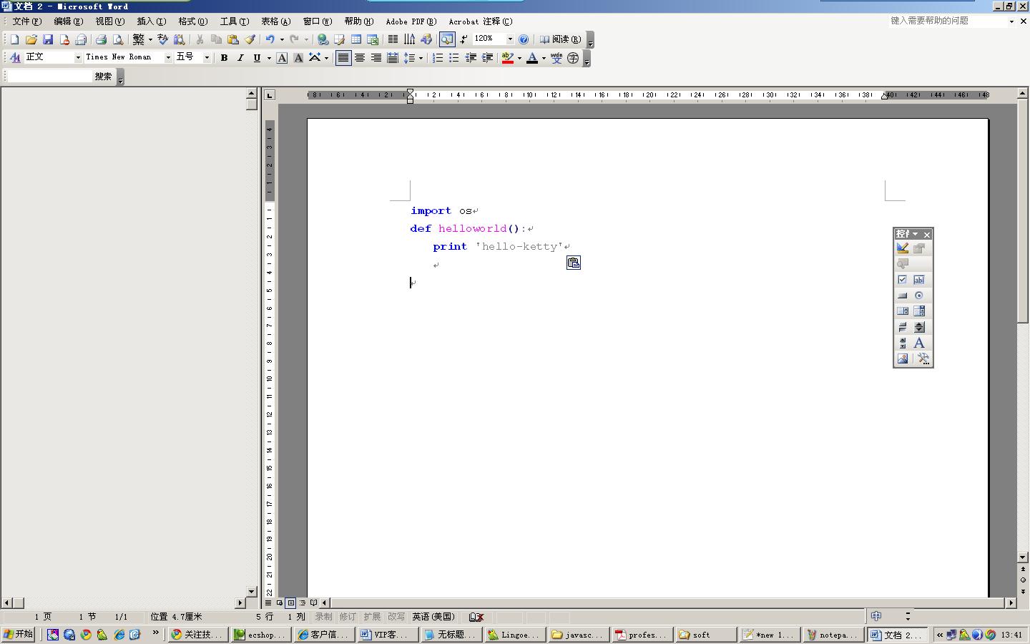Open the Adobe PDF menu
Viewport: 1030px width, 644px height.
pyautogui.click(x=410, y=21)
